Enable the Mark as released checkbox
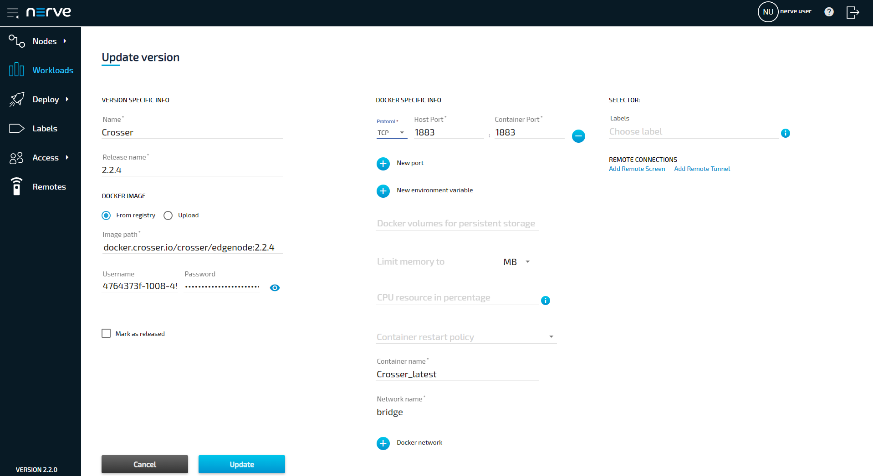 tap(106, 334)
